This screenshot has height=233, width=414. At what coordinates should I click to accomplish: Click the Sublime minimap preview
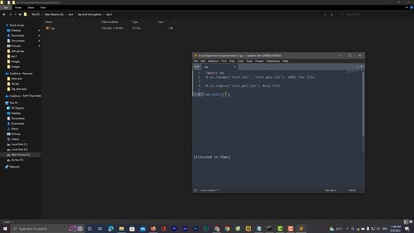[353, 72]
